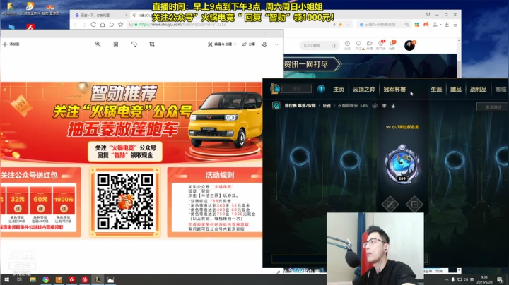Click the taskbar clock showing 9:33
509x285 pixels.
pos(485,280)
